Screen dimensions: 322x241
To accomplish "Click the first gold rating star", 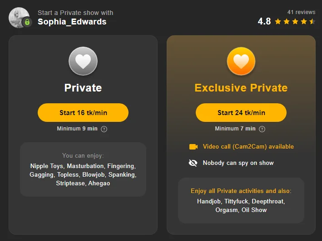I will click(277, 21).
